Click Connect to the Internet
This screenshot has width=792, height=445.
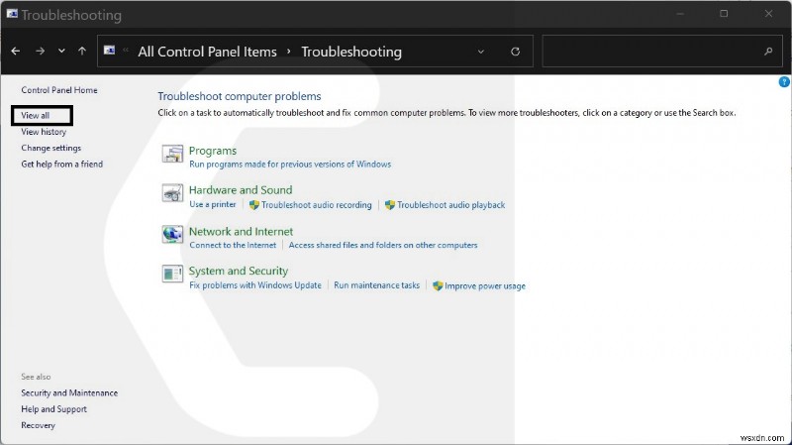point(233,245)
